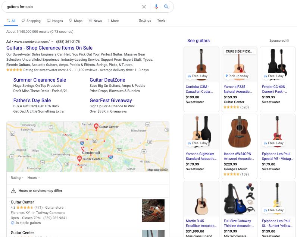
Task: Open the Martin D-45 Excalibur Acoustic link
Action: pos(201,223)
